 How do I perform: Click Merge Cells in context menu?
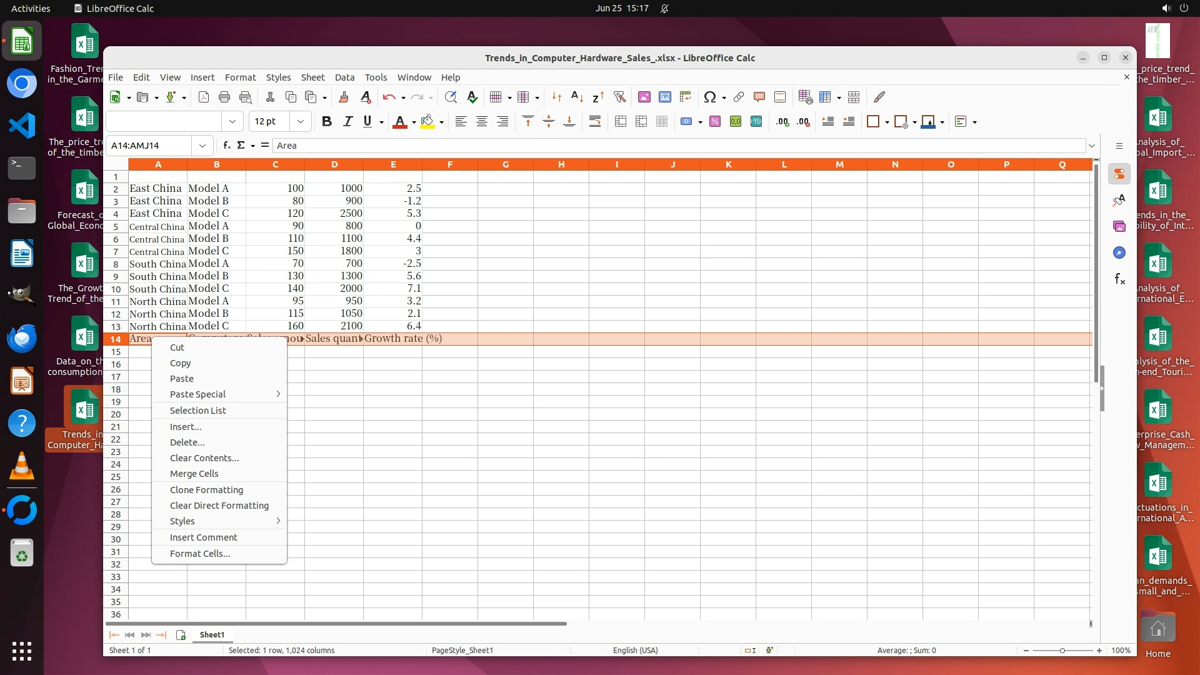click(x=194, y=474)
